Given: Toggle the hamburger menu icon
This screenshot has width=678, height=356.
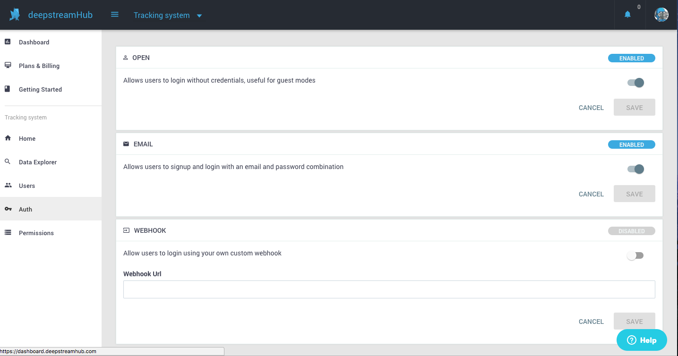Looking at the screenshot, I should click(114, 15).
